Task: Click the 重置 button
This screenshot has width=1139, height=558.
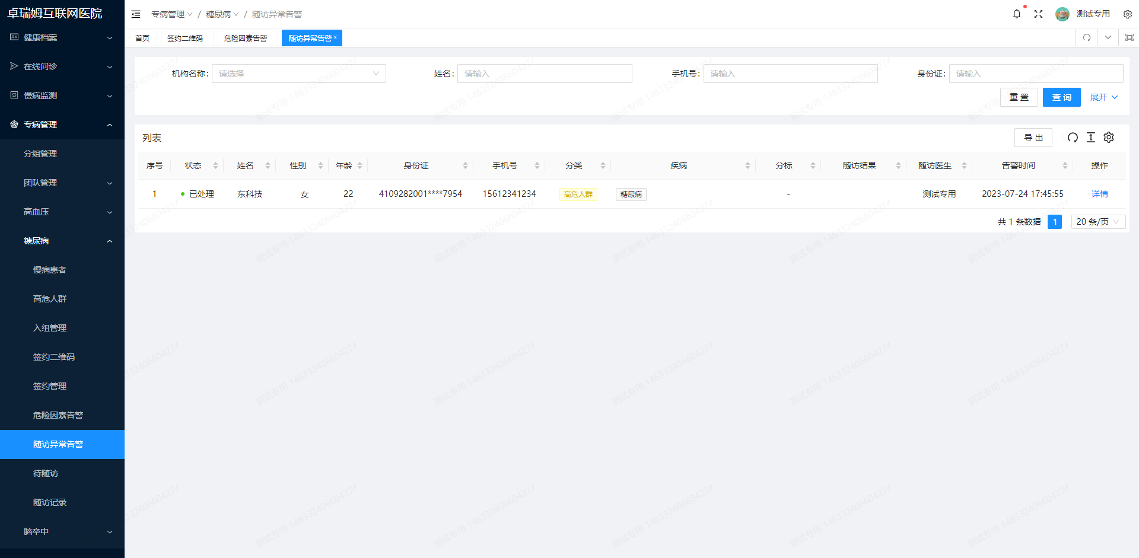Action: tap(1019, 97)
